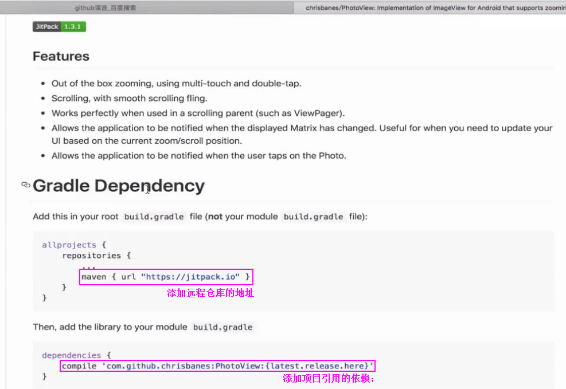Image resolution: width=566 pixels, height=389 pixels.
Task: Click the https://jitpack.io URL in the code
Action: [x=190, y=277]
